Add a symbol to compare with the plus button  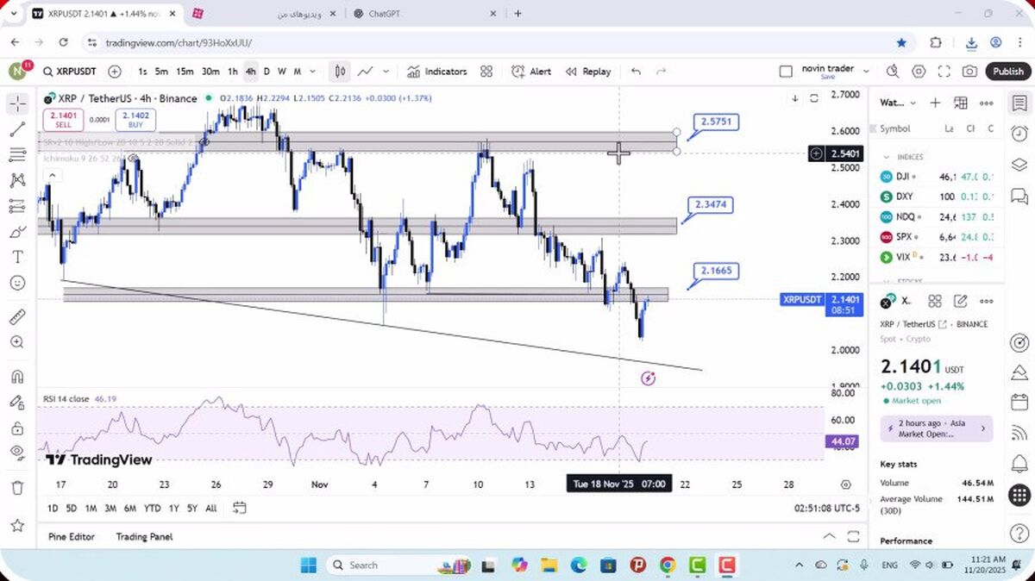tap(115, 72)
